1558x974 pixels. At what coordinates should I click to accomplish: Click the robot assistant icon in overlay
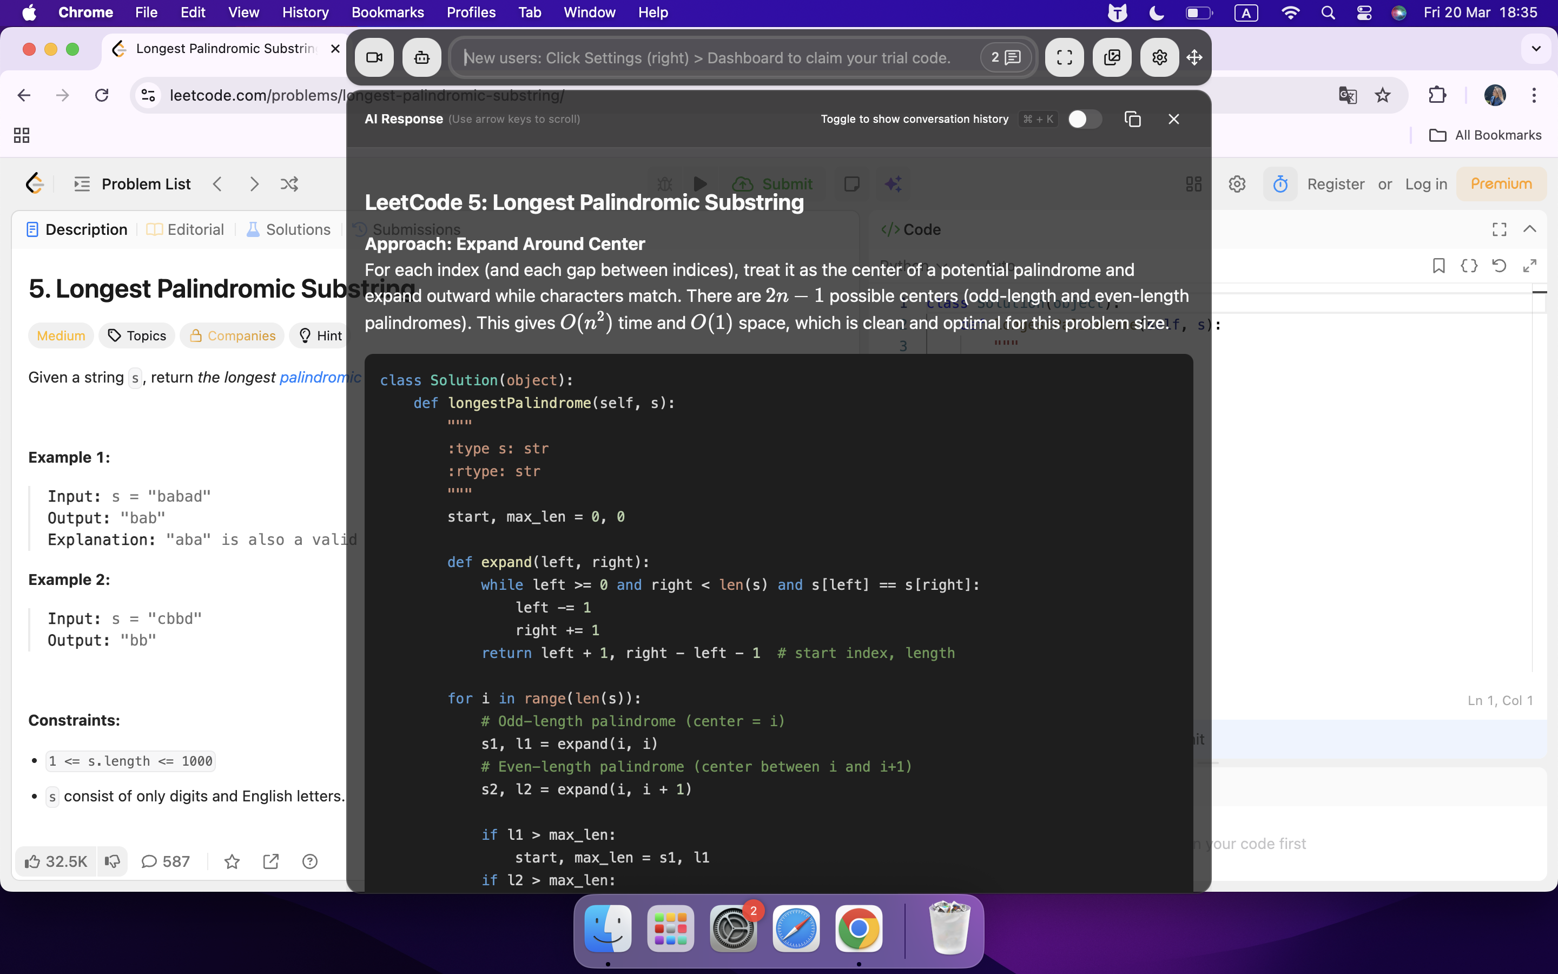coord(422,58)
